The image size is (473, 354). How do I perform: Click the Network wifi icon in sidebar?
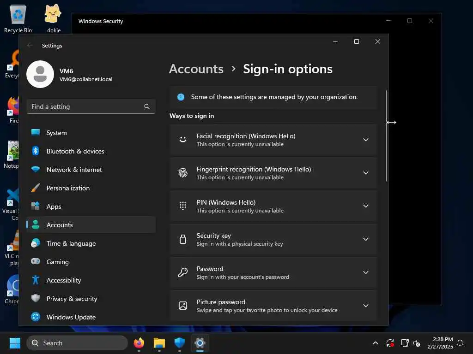click(36, 170)
